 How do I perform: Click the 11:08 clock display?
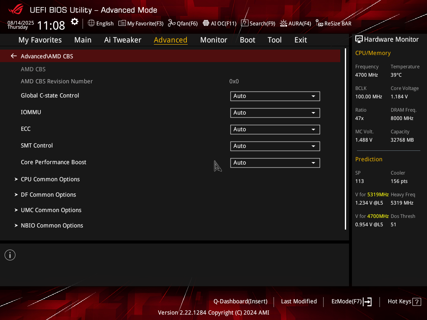coord(51,25)
